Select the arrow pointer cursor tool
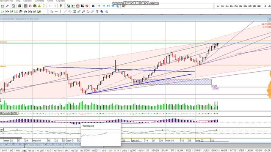Screen dimensions: 271x152 tap(52, 11)
